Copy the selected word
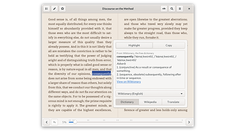Image resolution: width=236 pixels, height=132 pixels. [x=169, y=45]
